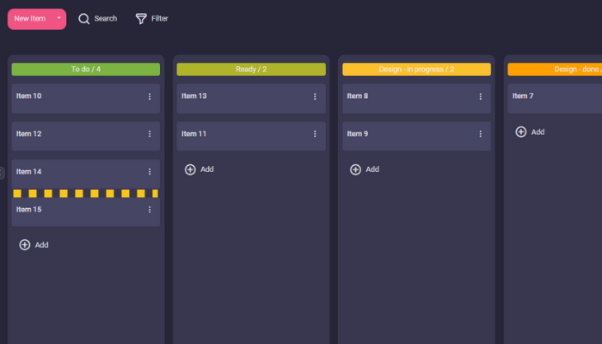The width and height of the screenshot is (602, 344).
Task: Open the Filter funnel icon
Action: [x=141, y=19]
